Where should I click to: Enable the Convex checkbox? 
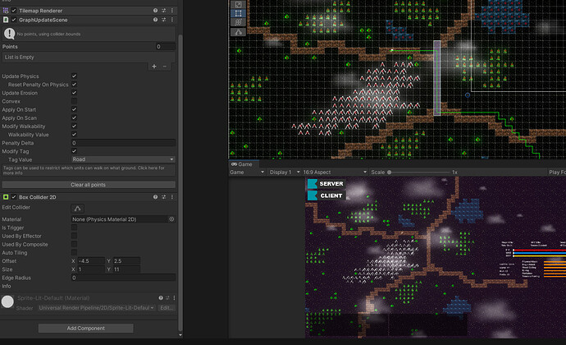75,101
